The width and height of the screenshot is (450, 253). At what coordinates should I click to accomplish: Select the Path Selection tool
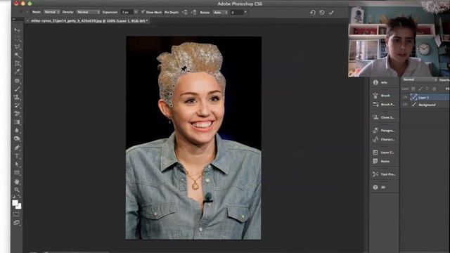pyautogui.click(x=17, y=164)
